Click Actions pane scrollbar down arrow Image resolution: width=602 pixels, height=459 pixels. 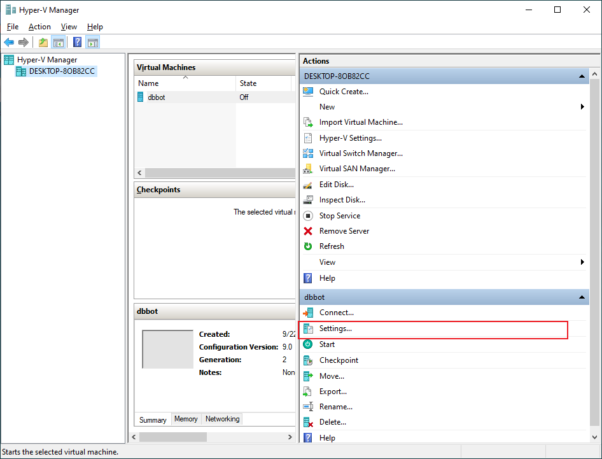(595, 437)
